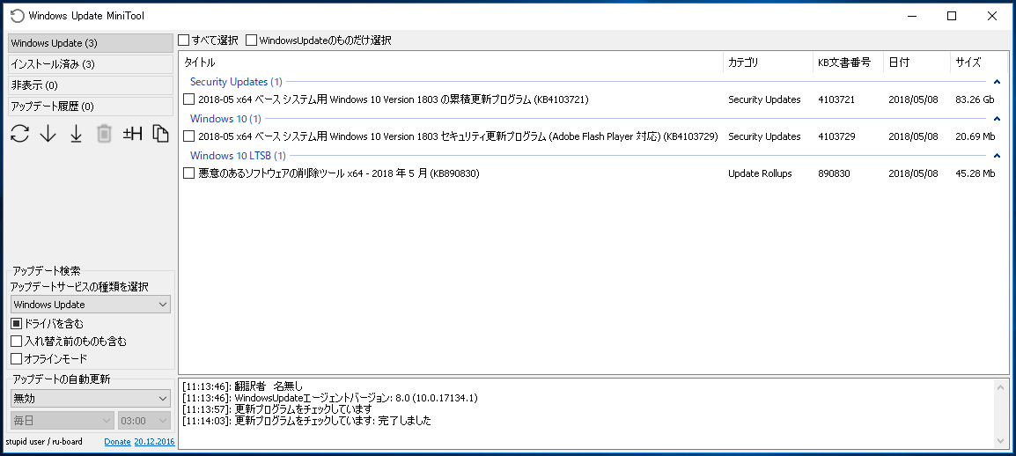Viewport: 1016px width, 456px height.
Task: Collapse the Windows 10 LTSB (1) group
Action: tap(997, 156)
